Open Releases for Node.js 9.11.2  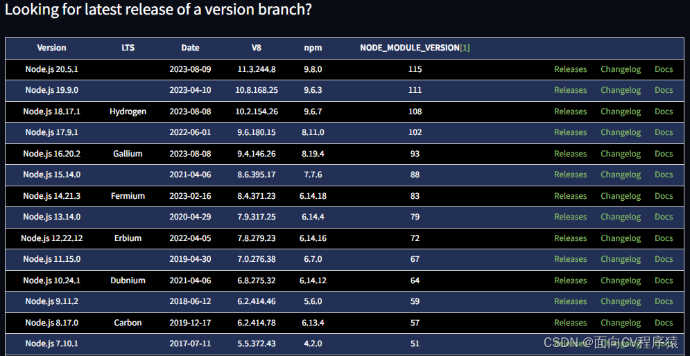570,301
